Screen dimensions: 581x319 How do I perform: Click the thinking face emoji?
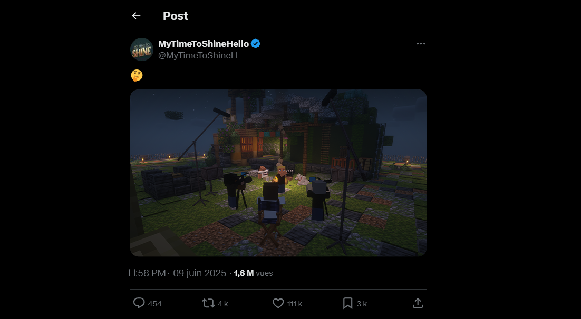(x=137, y=75)
